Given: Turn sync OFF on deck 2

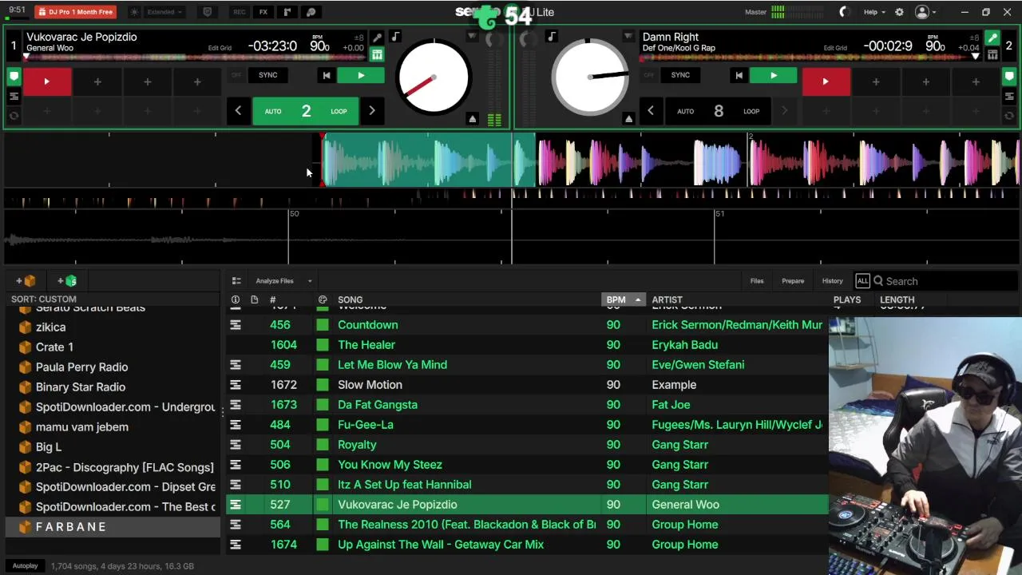Looking at the screenshot, I should pos(648,75).
